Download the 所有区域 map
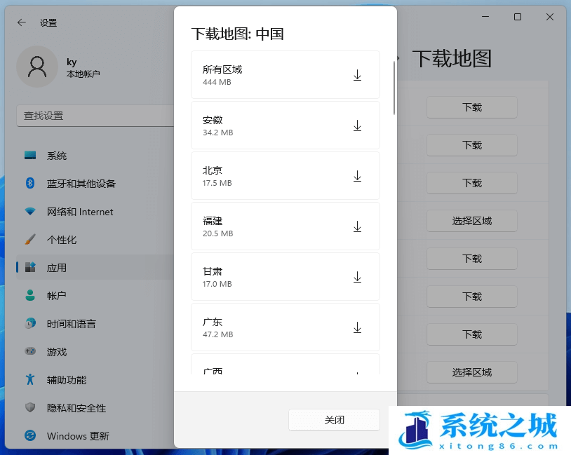 tap(357, 75)
